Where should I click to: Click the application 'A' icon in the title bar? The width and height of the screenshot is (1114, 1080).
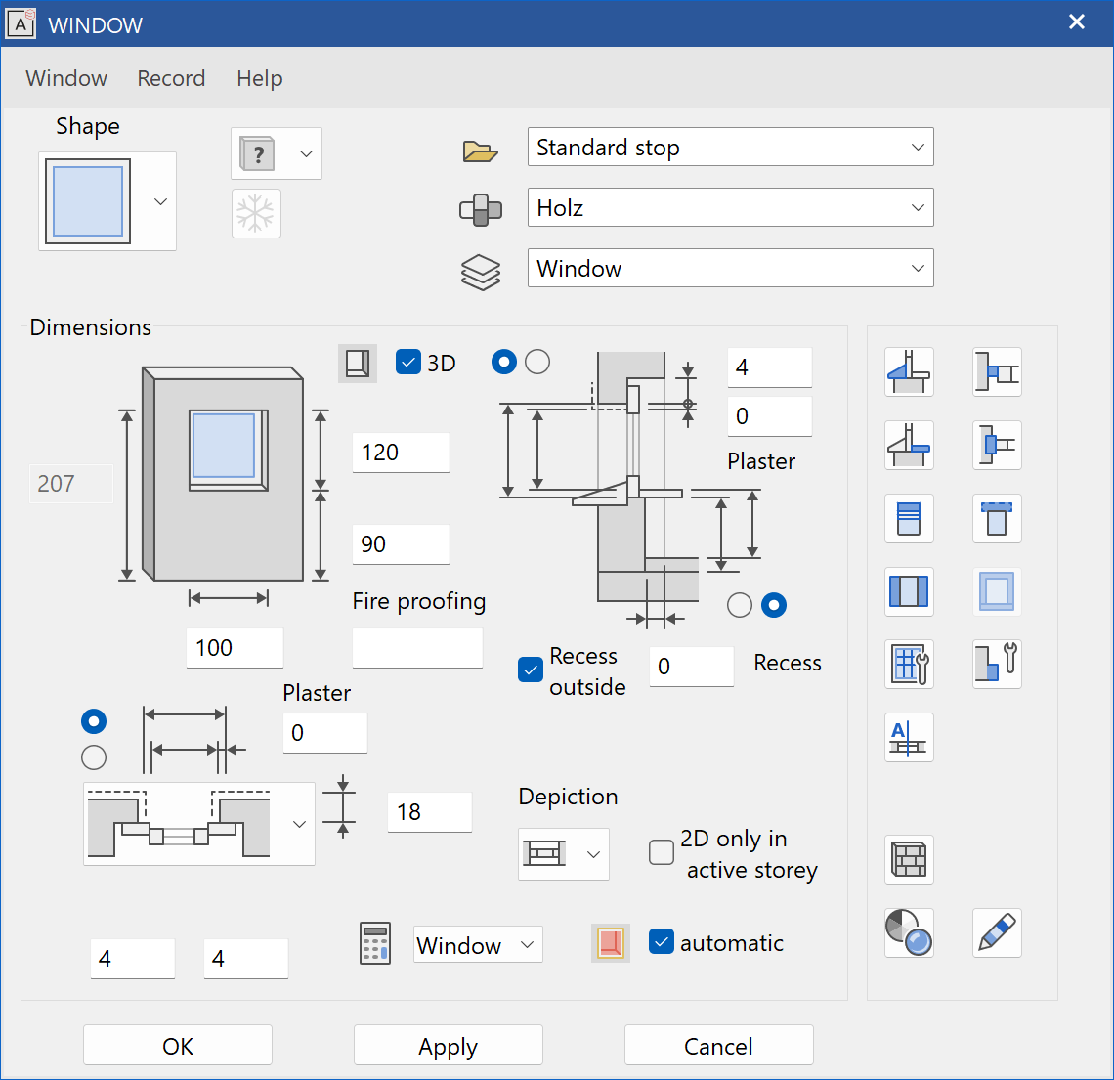[x=21, y=24]
